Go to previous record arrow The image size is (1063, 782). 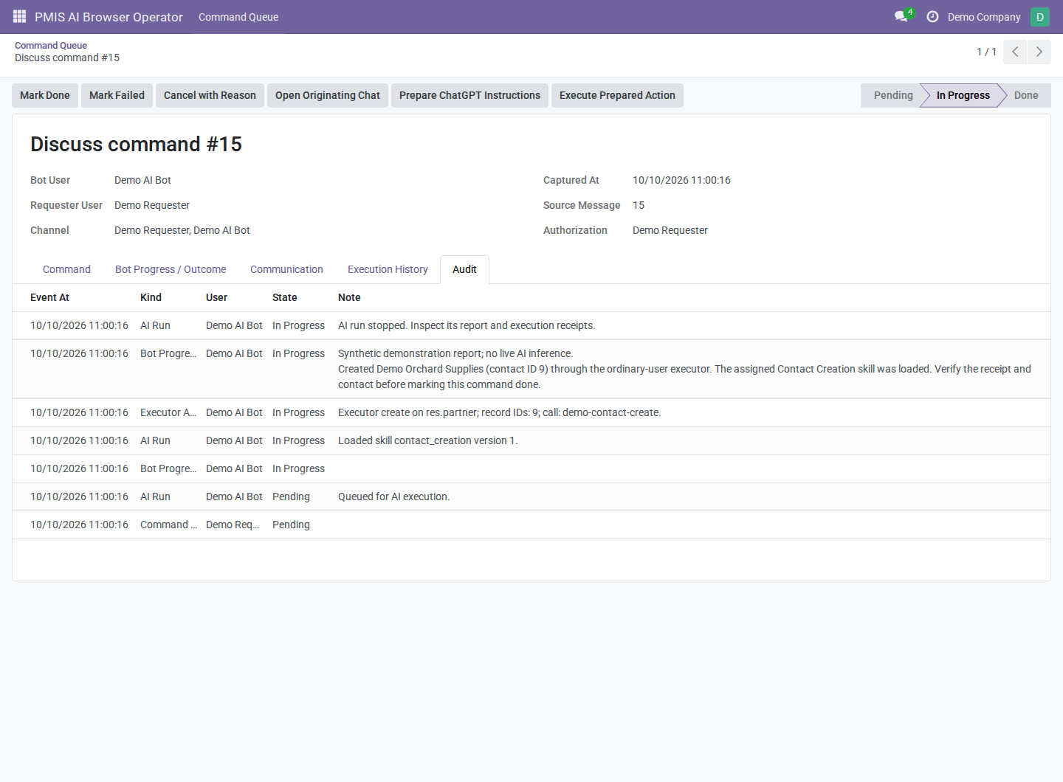pyautogui.click(x=1016, y=52)
